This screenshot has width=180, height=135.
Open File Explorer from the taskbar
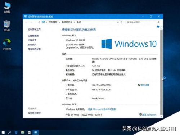tap(23, 132)
